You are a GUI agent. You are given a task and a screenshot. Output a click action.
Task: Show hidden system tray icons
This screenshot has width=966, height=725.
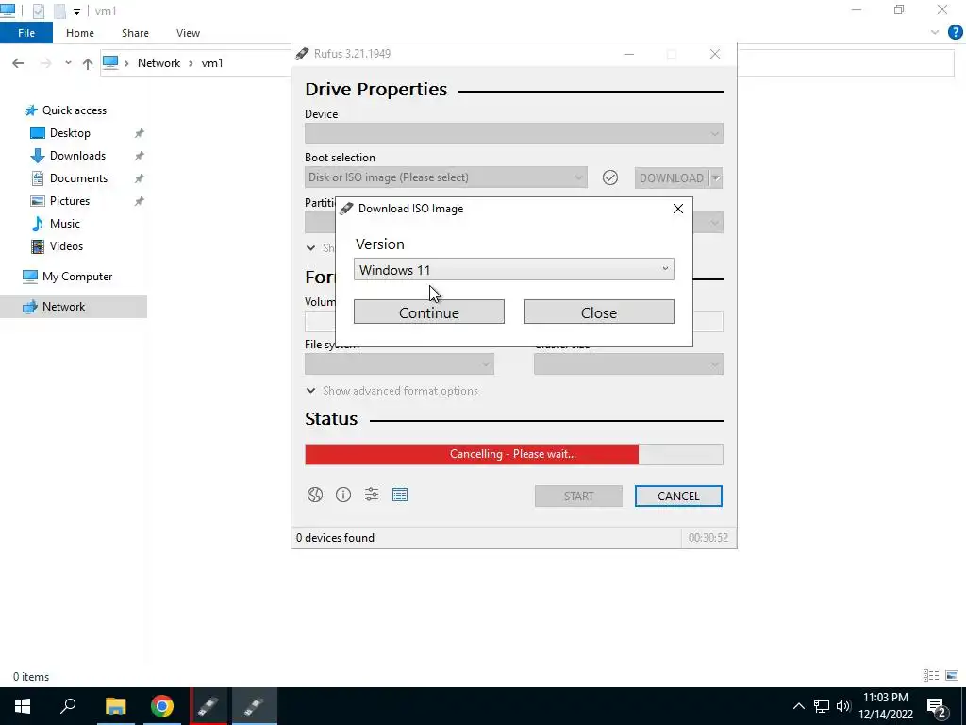798,706
